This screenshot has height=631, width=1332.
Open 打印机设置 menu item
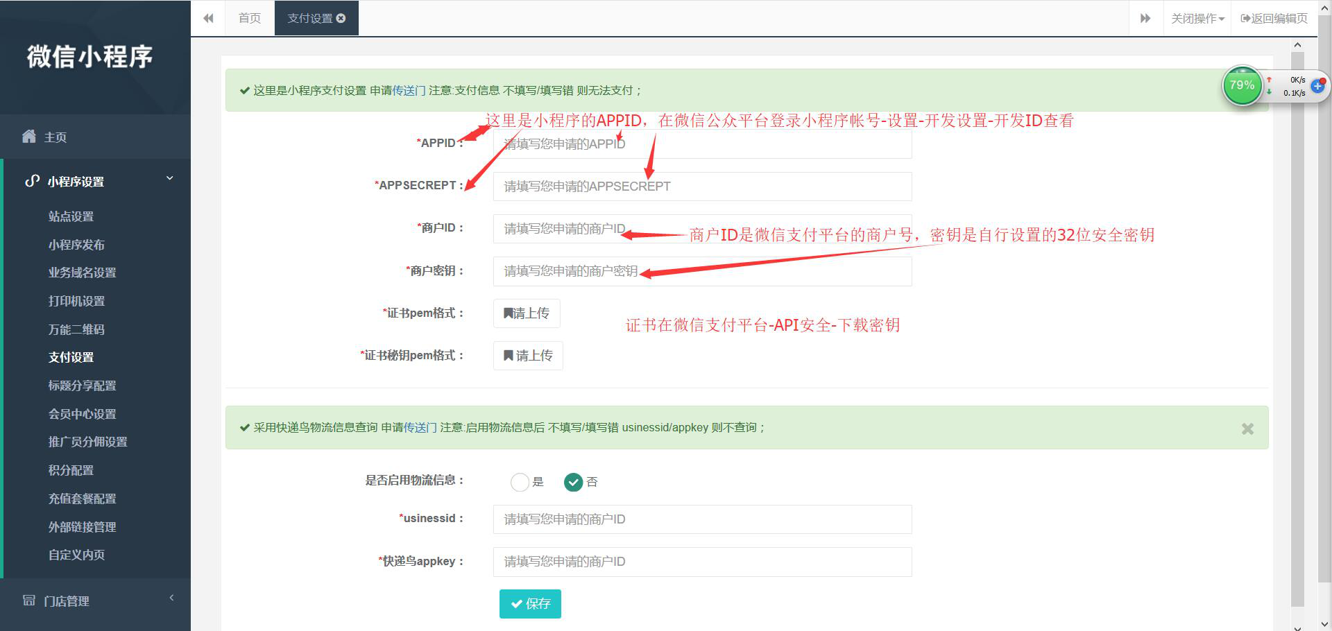(76, 301)
